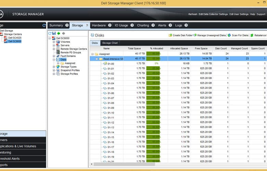
Task: Expand the Remote Storage Centers node
Action: 54,49
